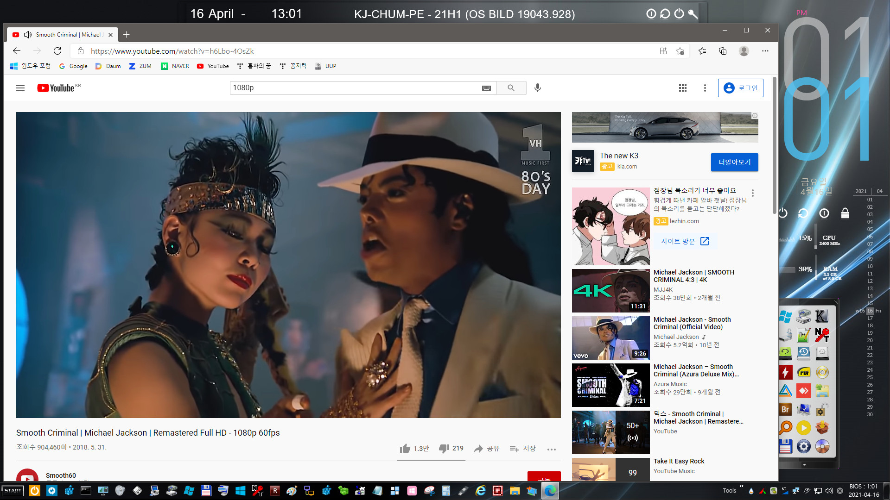
Task: Open the YouTube hamburger guide menu
Action: click(x=20, y=88)
